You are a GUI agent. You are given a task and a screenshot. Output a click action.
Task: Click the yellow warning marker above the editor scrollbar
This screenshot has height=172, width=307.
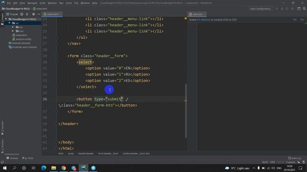pos(186,18)
